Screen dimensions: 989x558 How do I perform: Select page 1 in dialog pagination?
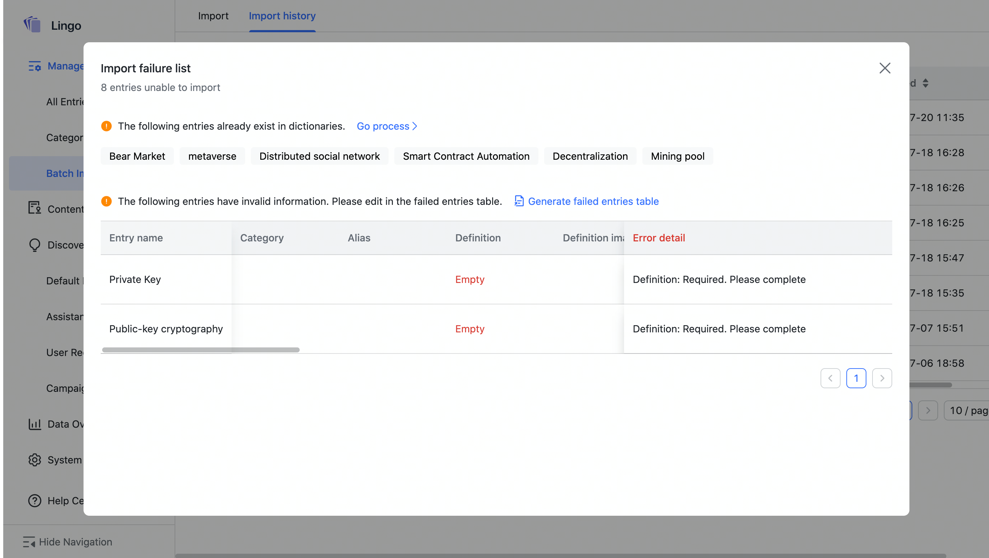click(x=856, y=378)
